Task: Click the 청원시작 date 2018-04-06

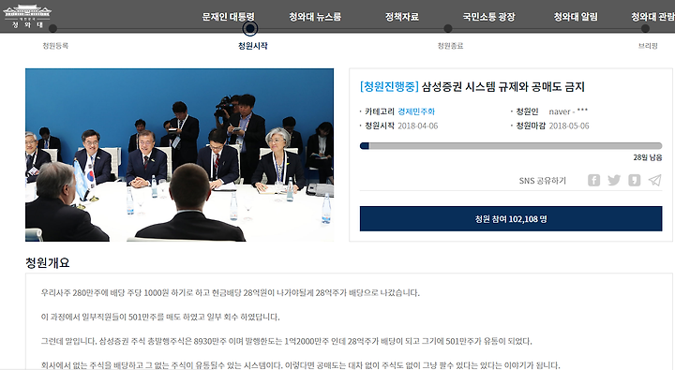Action: (417, 126)
